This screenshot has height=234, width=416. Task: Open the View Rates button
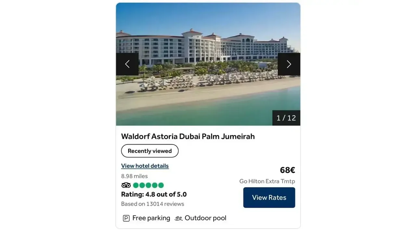tap(269, 198)
